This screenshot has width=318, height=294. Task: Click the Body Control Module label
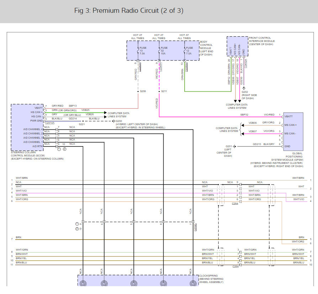click(206, 48)
